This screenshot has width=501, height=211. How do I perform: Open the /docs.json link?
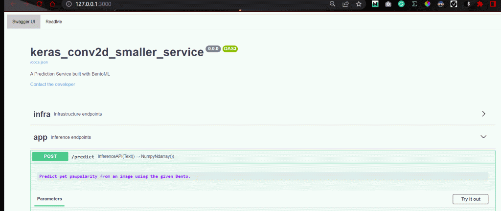pos(39,62)
